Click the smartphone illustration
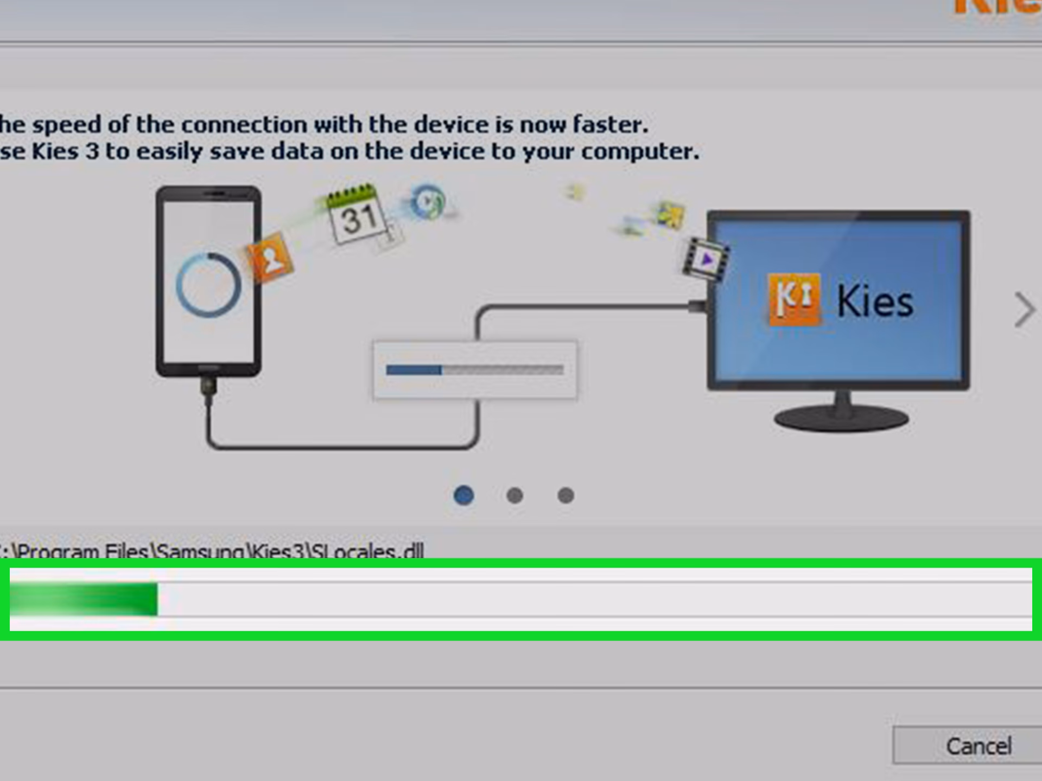This screenshot has height=781, width=1042. [x=208, y=281]
